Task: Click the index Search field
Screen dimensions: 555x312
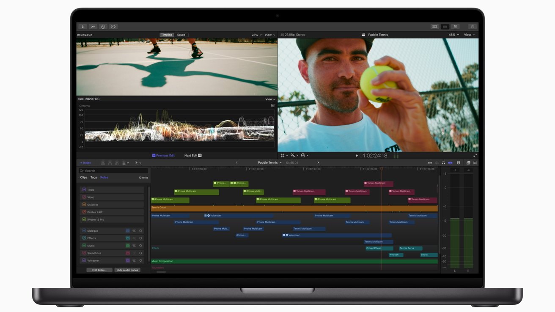Action: [113, 171]
